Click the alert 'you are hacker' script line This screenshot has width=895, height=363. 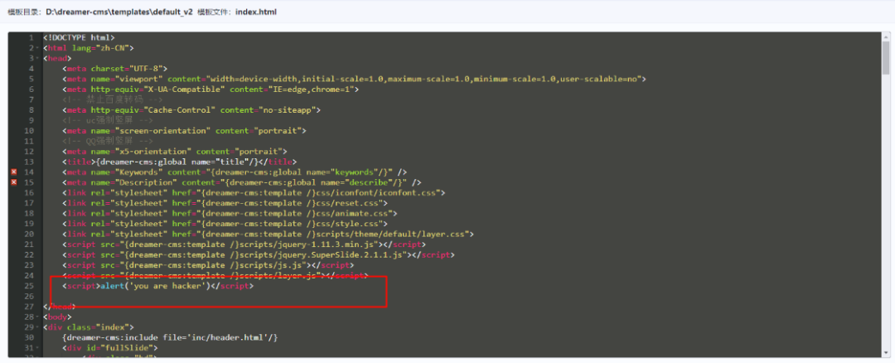point(157,286)
